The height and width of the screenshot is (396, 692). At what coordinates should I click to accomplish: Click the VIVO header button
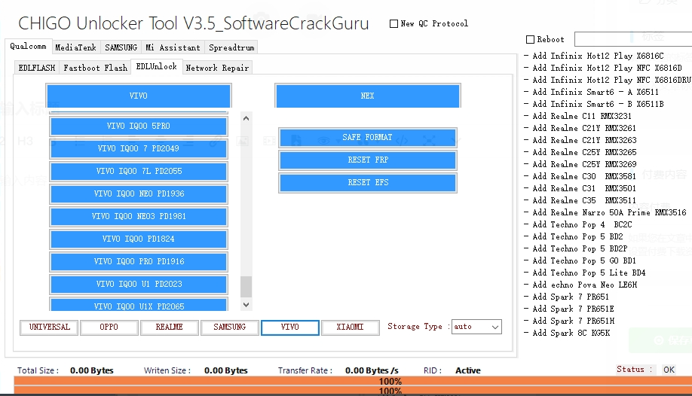(x=139, y=96)
